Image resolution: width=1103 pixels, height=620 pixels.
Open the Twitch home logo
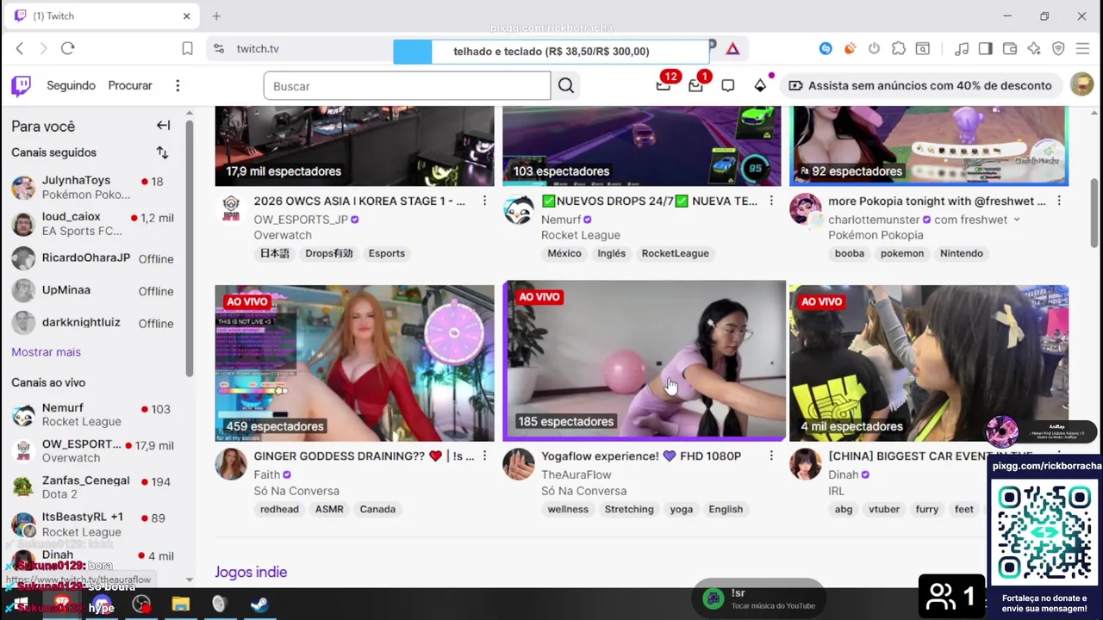coord(22,85)
